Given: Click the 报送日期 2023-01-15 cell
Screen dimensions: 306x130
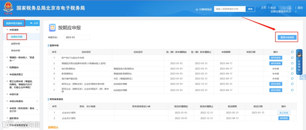Looking at the screenshot, I should (x=258, y=113).
